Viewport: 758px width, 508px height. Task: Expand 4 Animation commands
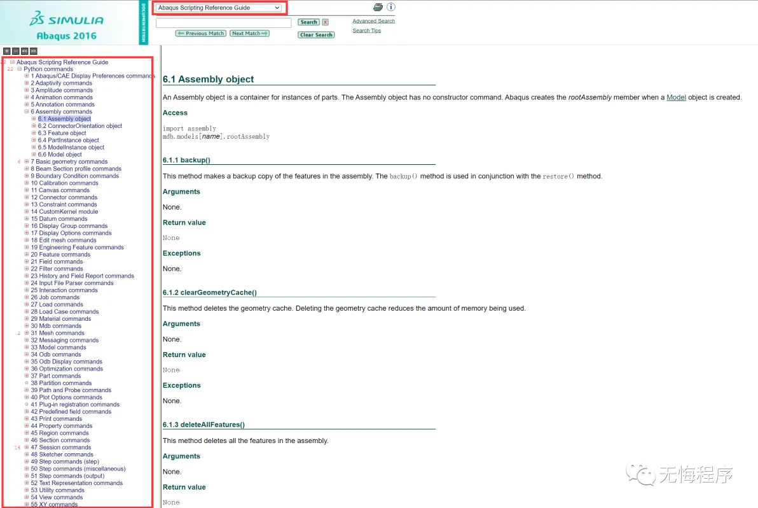pyautogui.click(x=27, y=97)
